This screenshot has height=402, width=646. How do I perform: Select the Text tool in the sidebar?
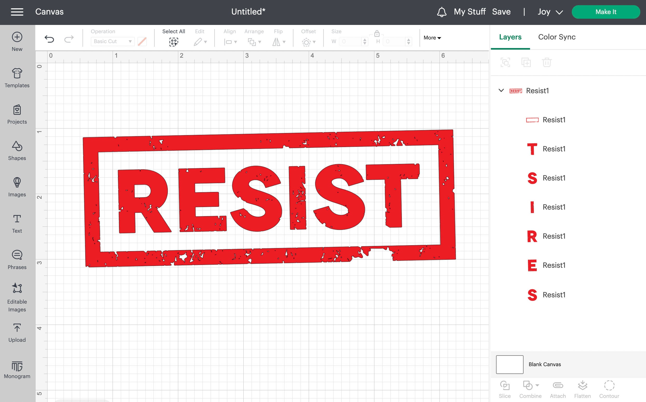(17, 222)
